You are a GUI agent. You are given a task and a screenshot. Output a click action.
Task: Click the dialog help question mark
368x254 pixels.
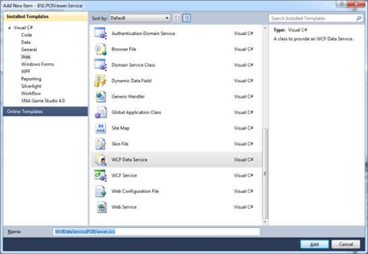(342, 4)
